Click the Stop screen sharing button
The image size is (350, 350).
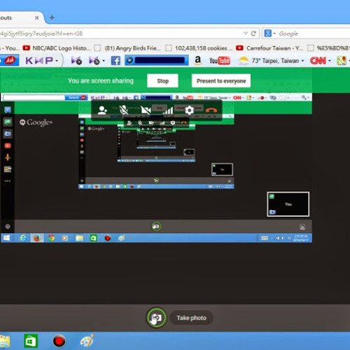(162, 80)
